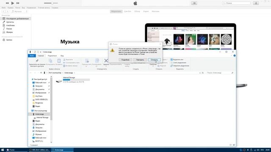Open Последние добавленные in the iTunes sidebar

(x=16, y=19)
